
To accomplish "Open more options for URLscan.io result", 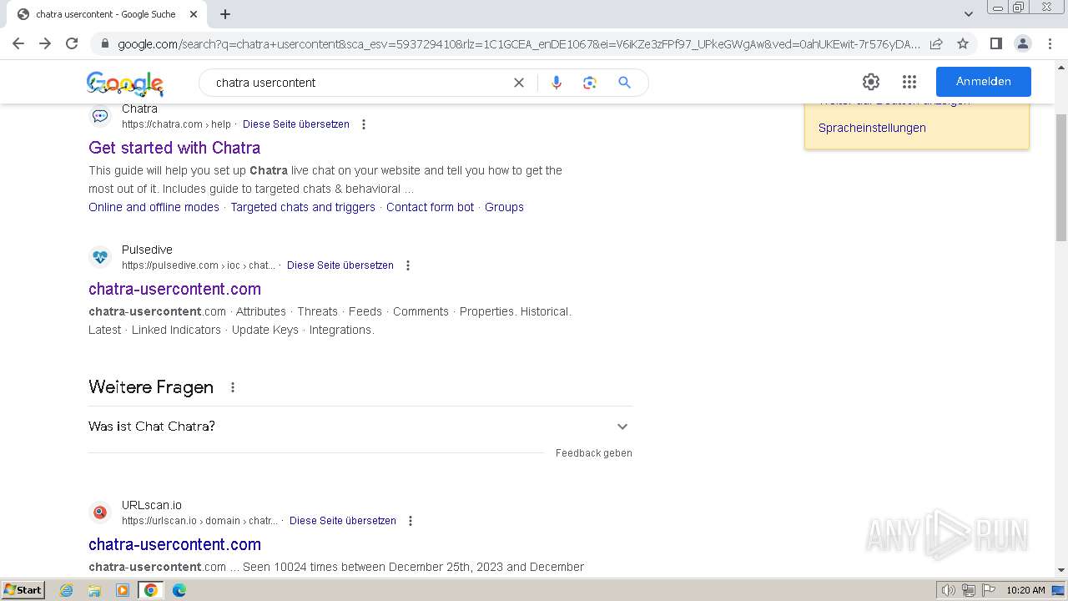I will point(411,521).
